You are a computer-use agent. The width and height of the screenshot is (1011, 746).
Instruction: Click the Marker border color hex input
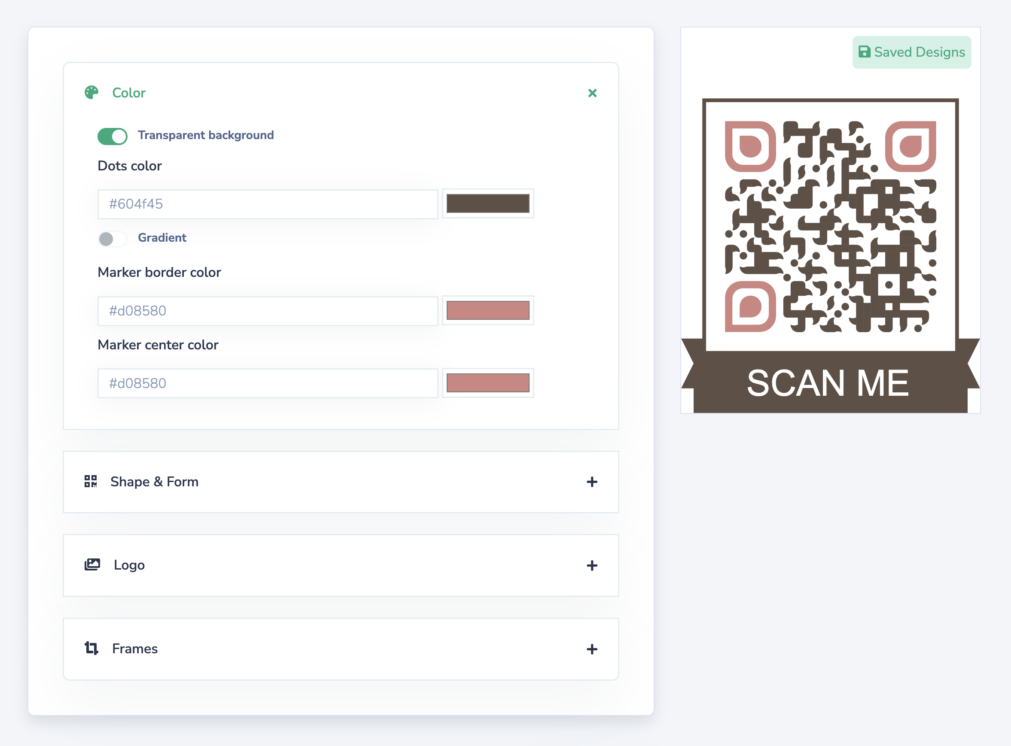click(x=268, y=311)
